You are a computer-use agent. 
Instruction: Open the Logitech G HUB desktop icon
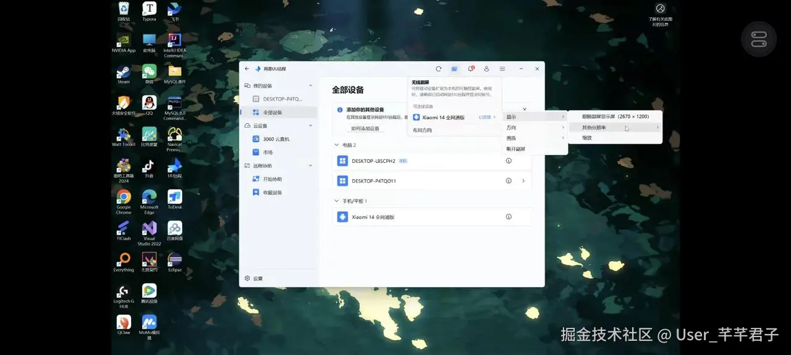click(124, 296)
